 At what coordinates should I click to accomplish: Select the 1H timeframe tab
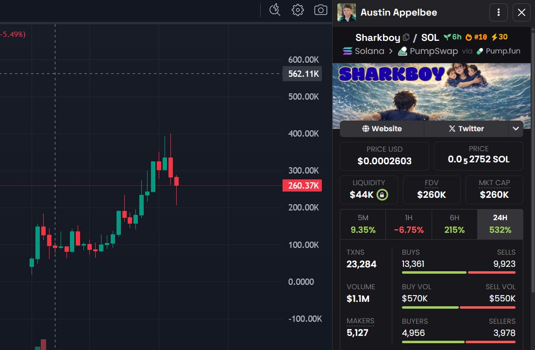click(x=408, y=224)
